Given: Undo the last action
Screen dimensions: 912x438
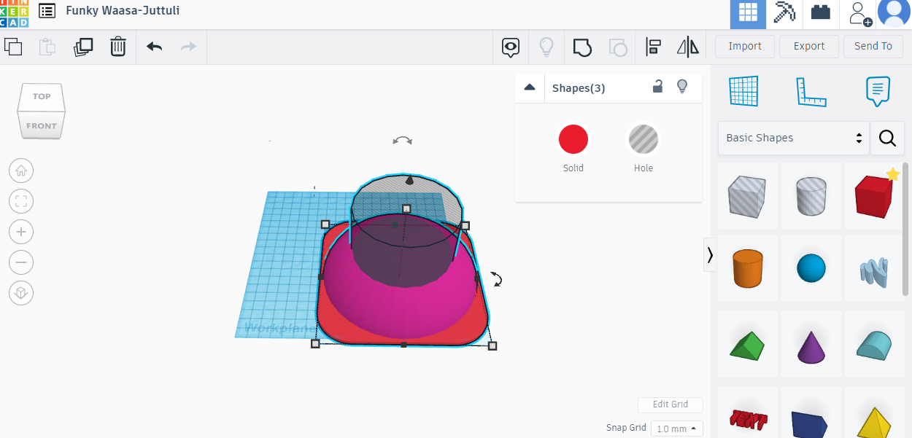Looking at the screenshot, I should coord(154,47).
